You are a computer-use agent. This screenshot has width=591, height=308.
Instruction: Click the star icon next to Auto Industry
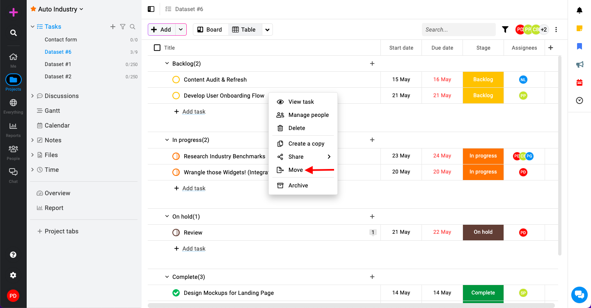(33, 9)
